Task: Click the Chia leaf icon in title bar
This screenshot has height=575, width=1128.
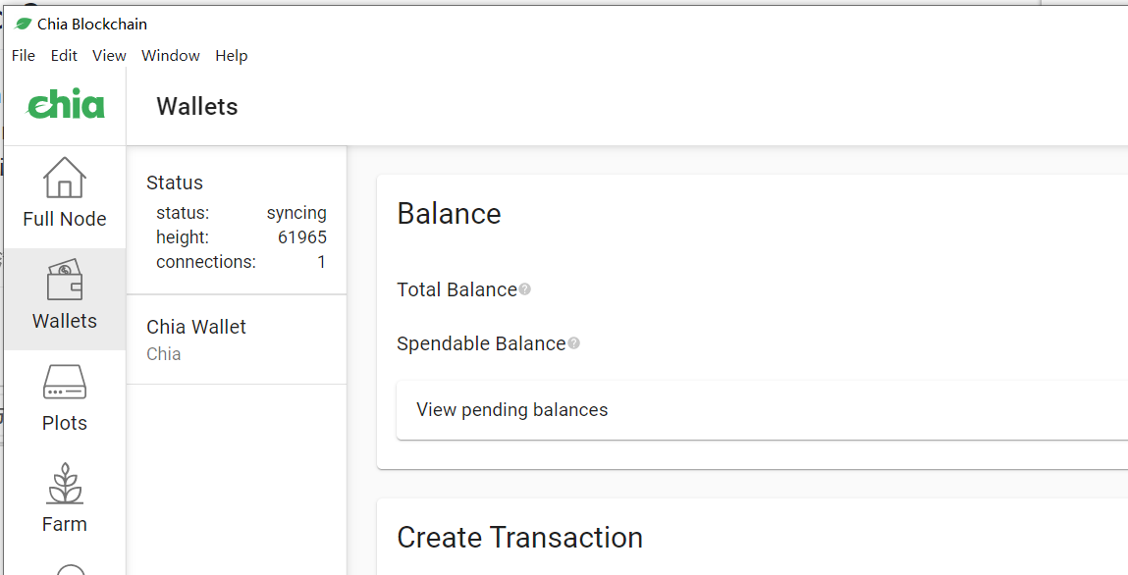Action: [x=23, y=24]
